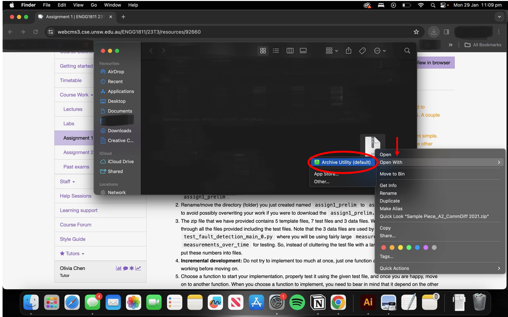Viewport: 508px width, 317px height.
Task: Switch Finder to column view
Action: tap(290, 51)
